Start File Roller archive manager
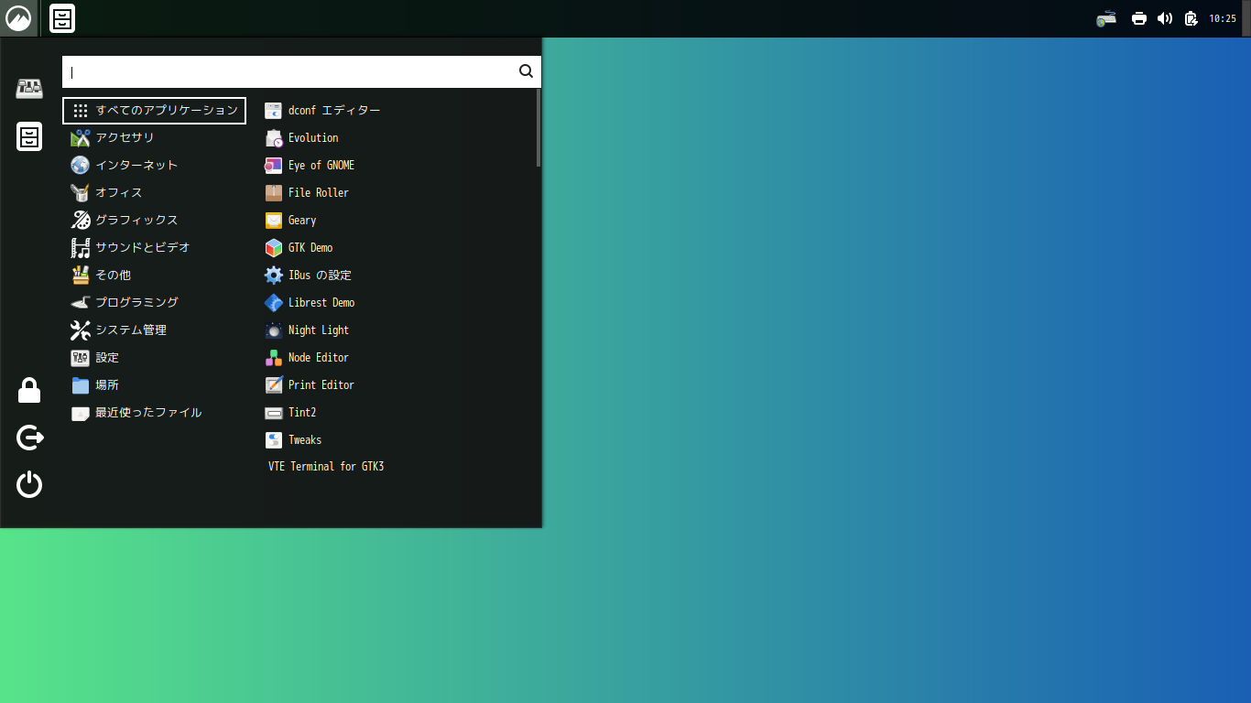 tap(396, 192)
